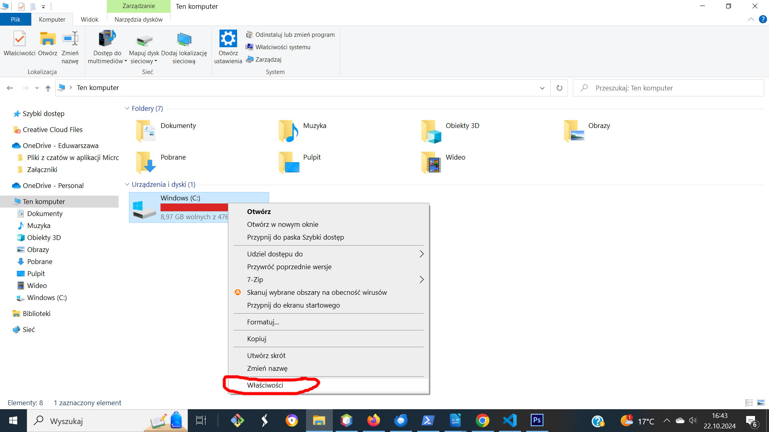The image size is (769, 432).
Task: Choose Właściwości in the context menu
Action: point(265,385)
